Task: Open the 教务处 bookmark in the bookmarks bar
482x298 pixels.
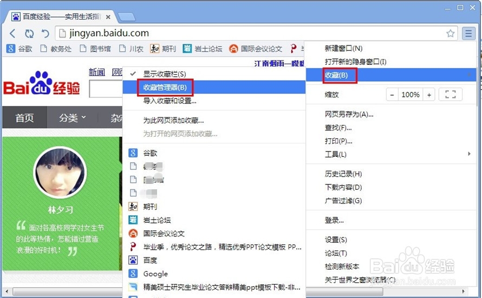Action: point(56,49)
